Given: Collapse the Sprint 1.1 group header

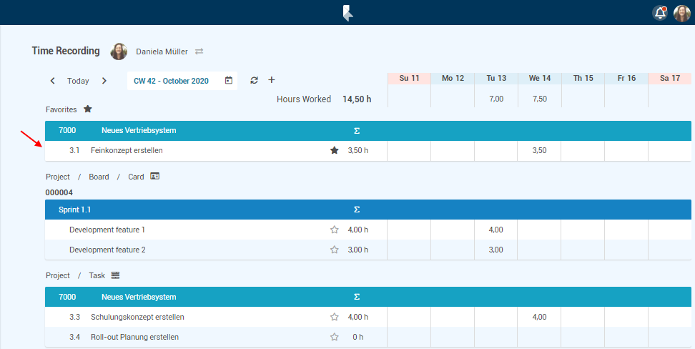Looking at the screenshot, I should pos(75,210).
